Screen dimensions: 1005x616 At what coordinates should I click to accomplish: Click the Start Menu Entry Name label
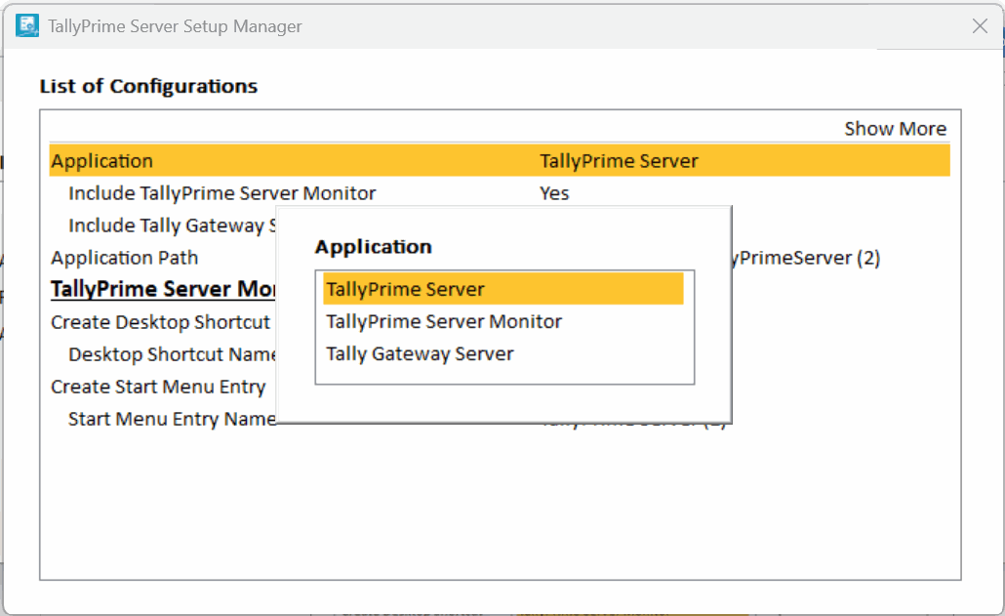tap(172, 419)
